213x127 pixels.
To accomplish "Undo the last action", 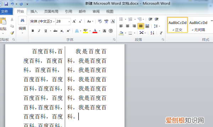I will pyautogui.click(x=12, y=4).
